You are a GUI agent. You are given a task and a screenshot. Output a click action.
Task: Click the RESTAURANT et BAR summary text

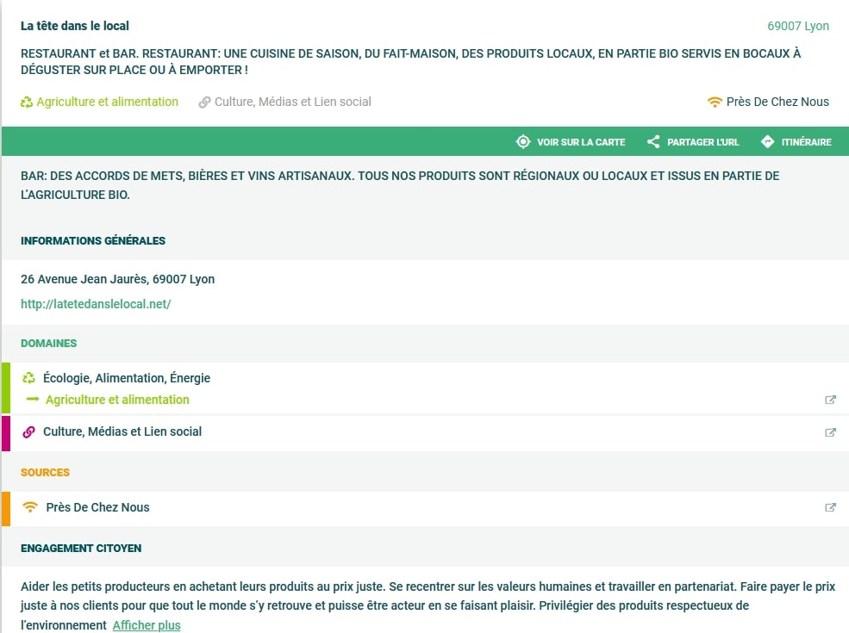[410, 62]
